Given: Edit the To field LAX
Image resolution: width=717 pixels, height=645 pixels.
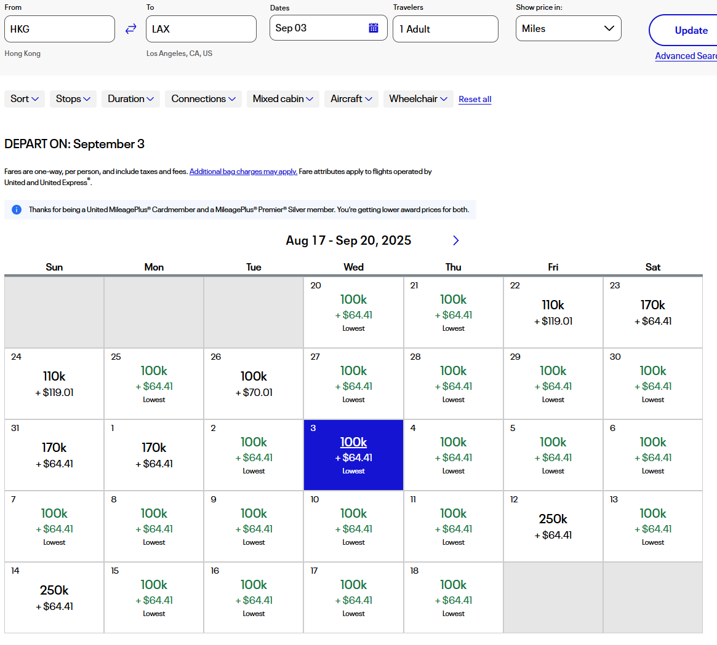Looking at the screenshot, I should [x=201, y=29].
